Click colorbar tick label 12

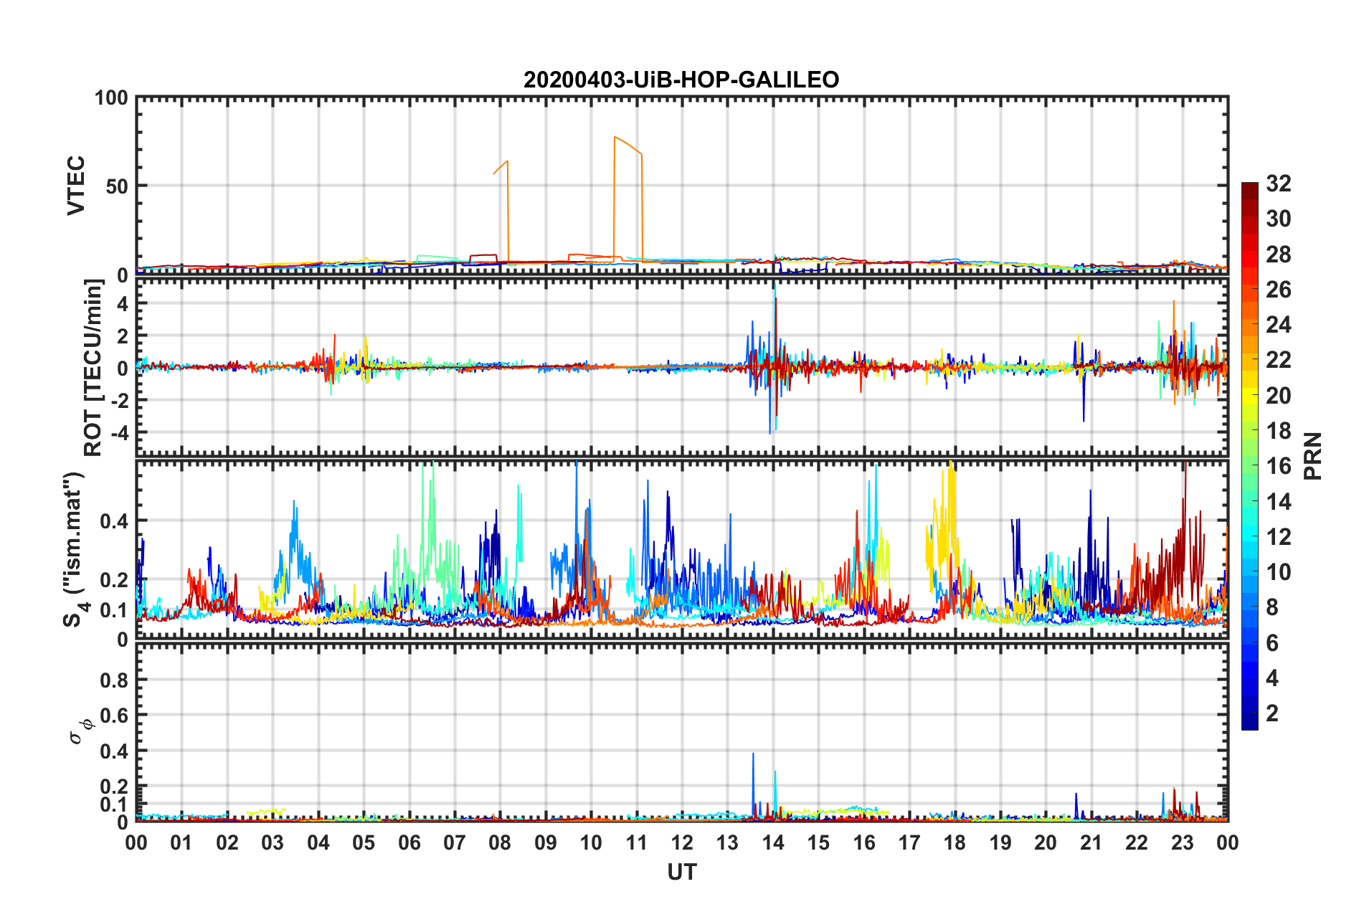pyautogui.click(x=1279, y=537)
